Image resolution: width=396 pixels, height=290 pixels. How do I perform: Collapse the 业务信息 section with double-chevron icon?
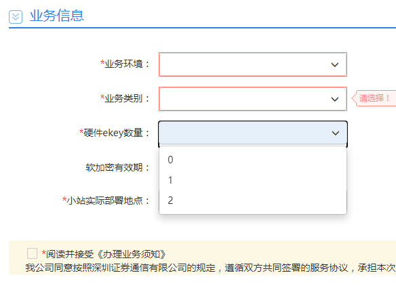pos(16,17)
